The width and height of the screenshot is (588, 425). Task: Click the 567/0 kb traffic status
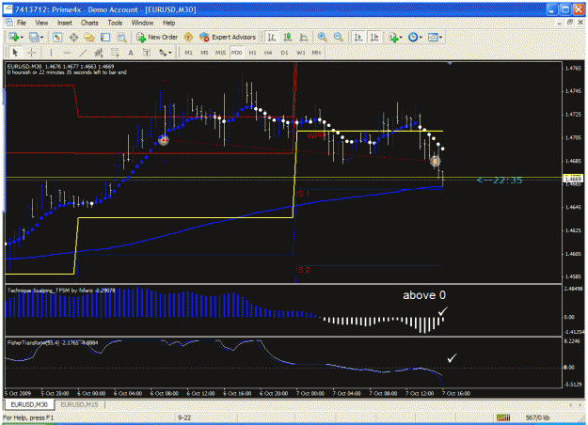pyautogui.click(x=537, y=417)
